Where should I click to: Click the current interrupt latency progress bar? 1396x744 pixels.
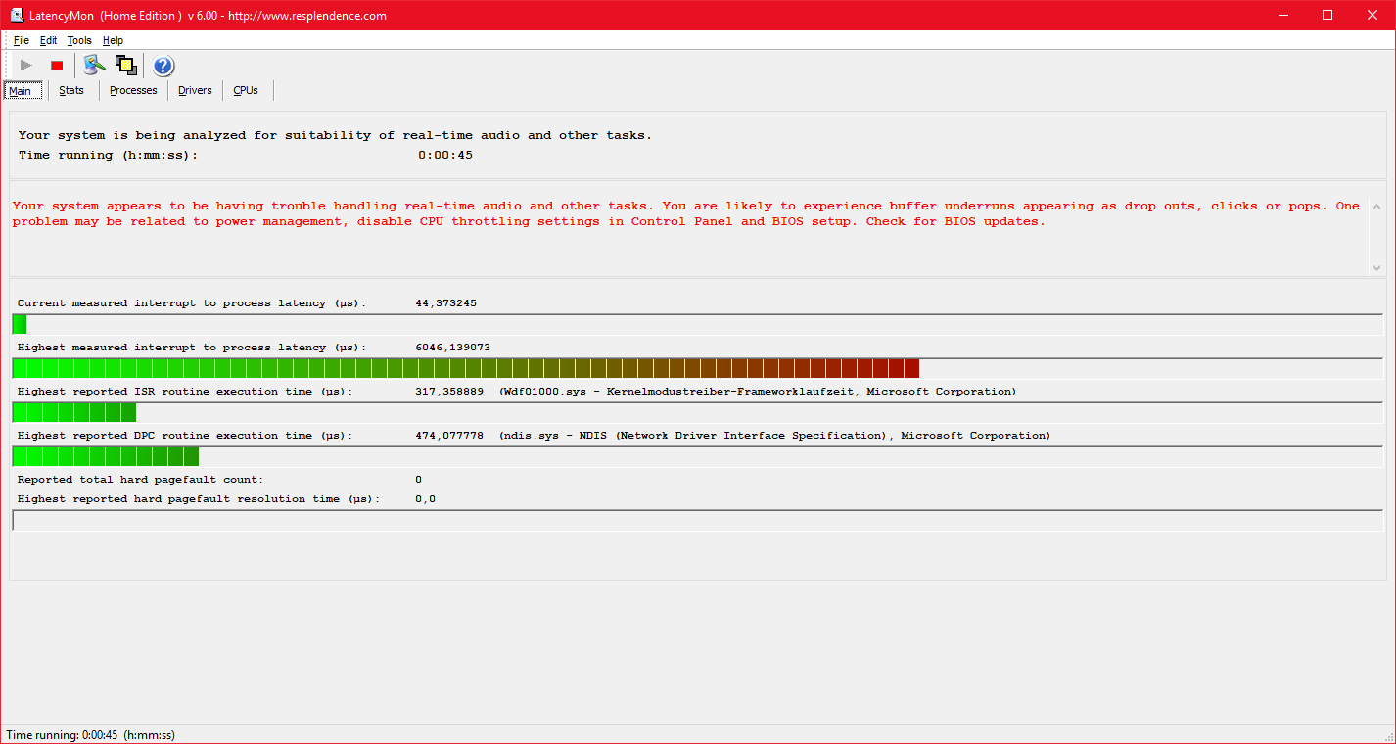point(698,324)
